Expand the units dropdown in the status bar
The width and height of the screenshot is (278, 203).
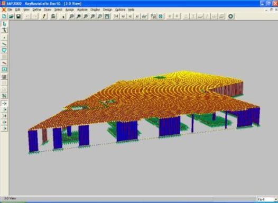[x=276, y=199]
